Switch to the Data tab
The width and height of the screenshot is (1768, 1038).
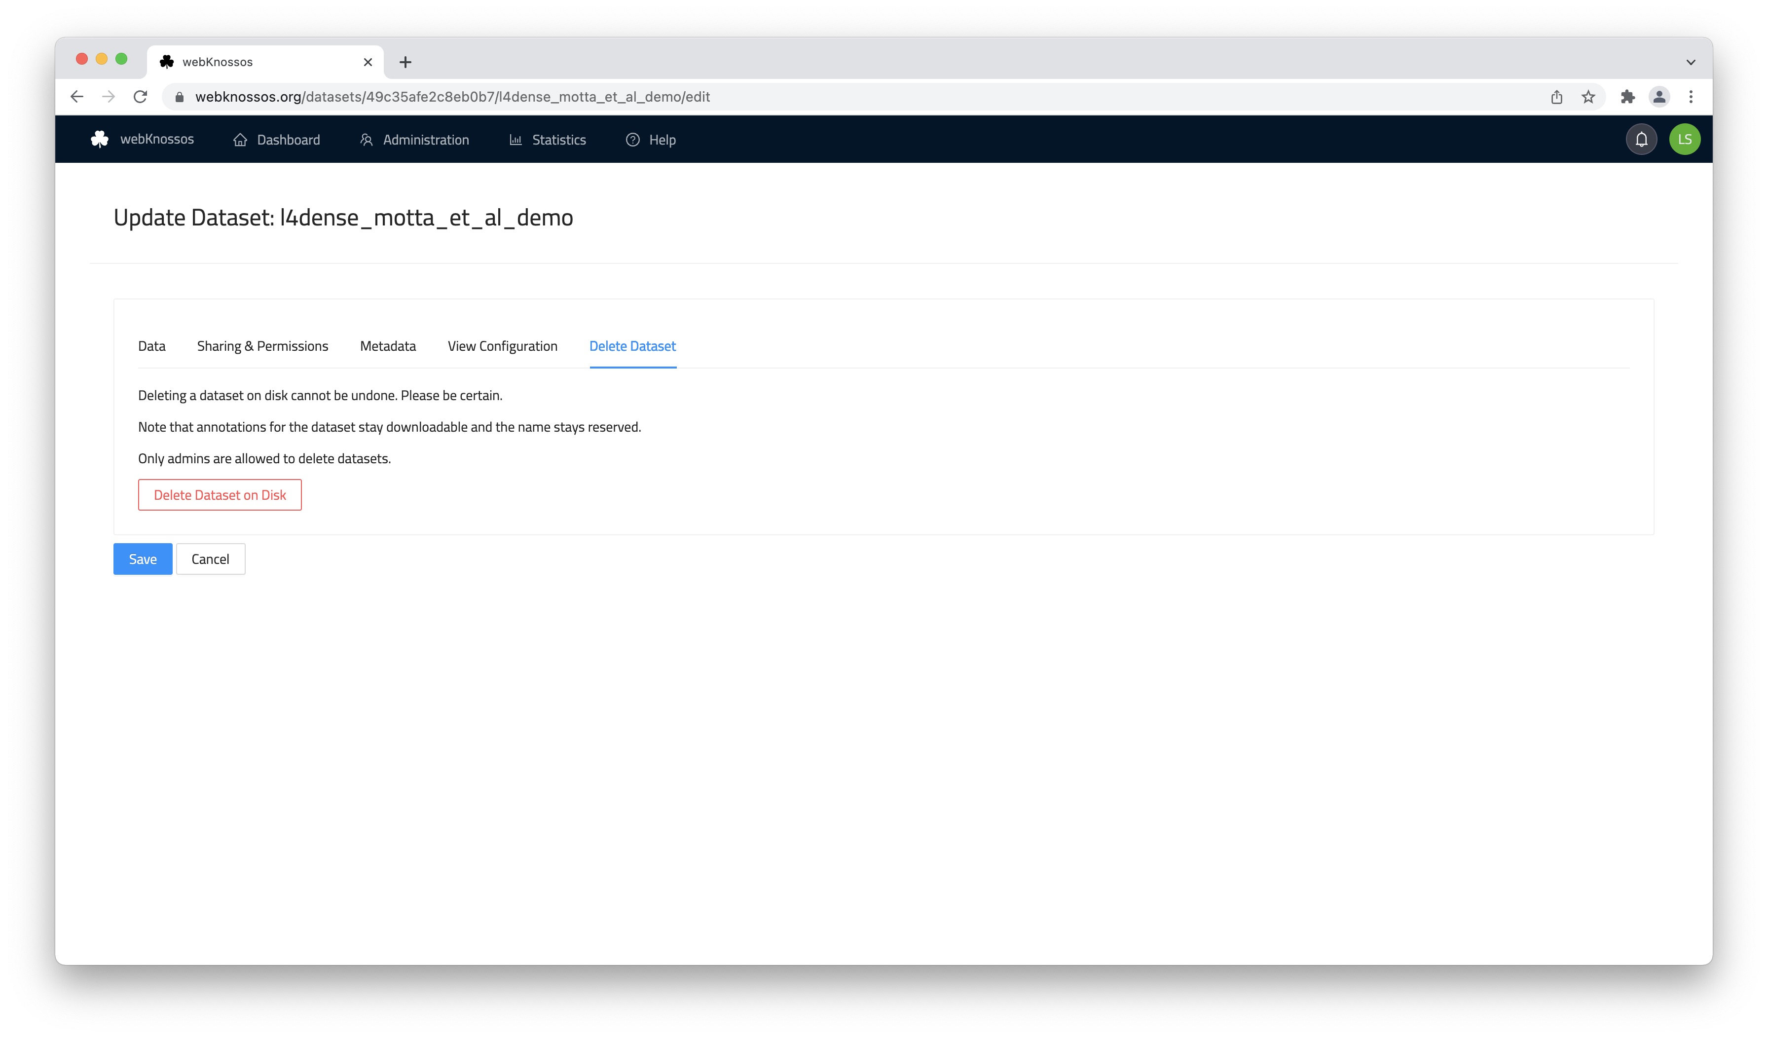[151, 346]
